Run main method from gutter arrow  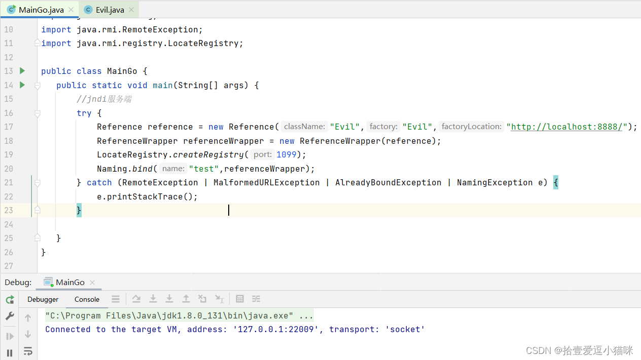tap(22, 85)
